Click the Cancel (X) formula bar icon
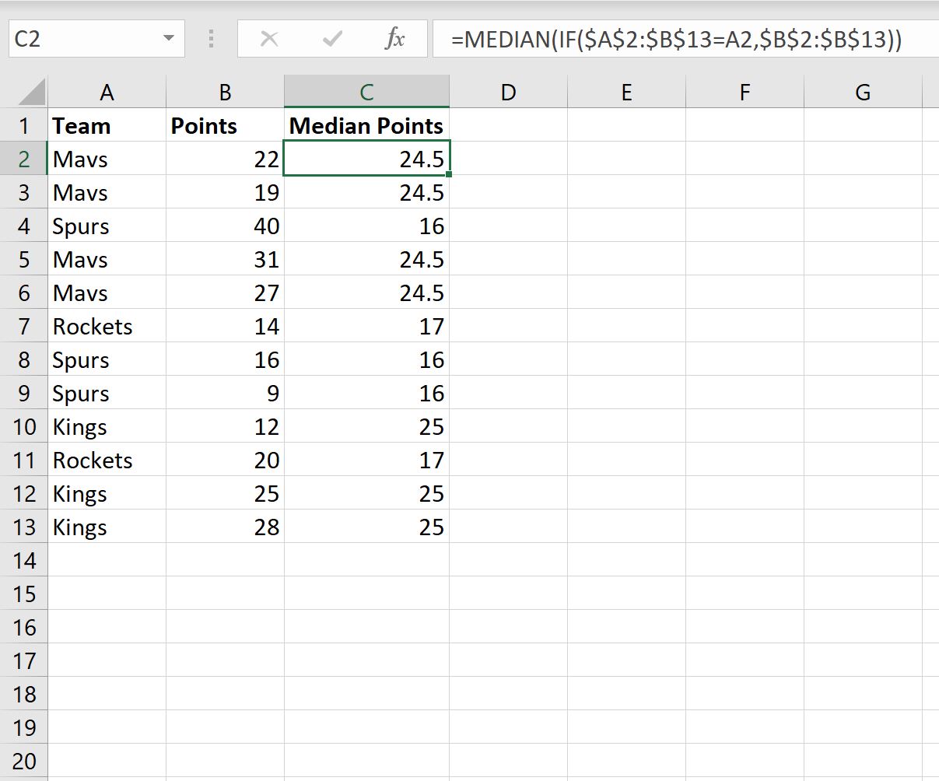The width and height of the screenshot is (939, 781). (x=269, y=39)
